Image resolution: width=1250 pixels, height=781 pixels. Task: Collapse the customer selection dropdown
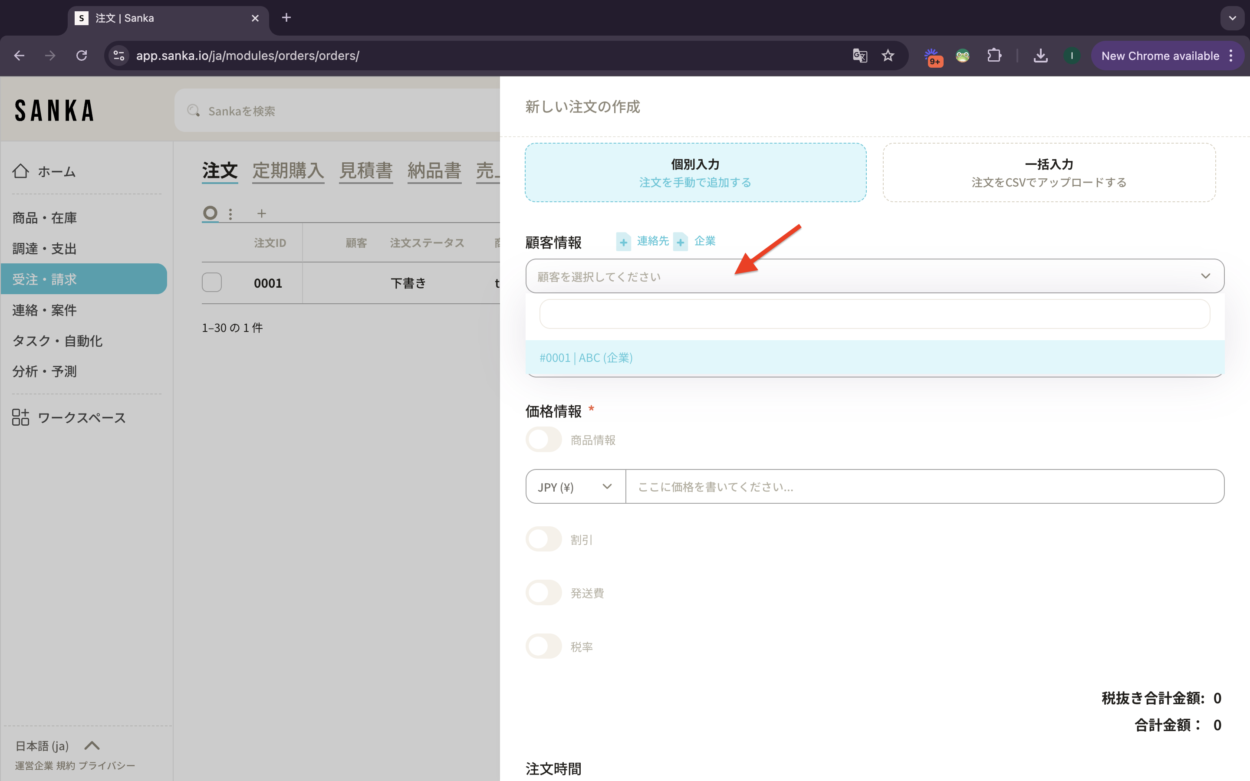click(x=1205, y=276)
